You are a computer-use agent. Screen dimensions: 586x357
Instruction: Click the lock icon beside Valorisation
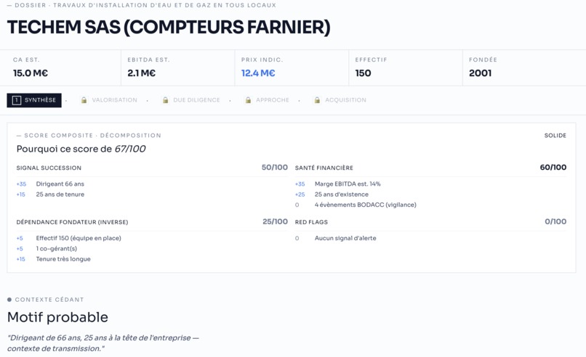[x=84, y=100]
